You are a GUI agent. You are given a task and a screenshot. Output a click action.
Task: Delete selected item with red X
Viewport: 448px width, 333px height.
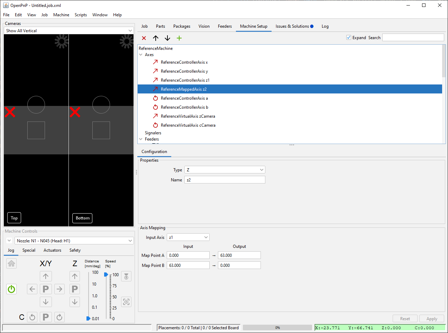point(144,38)
